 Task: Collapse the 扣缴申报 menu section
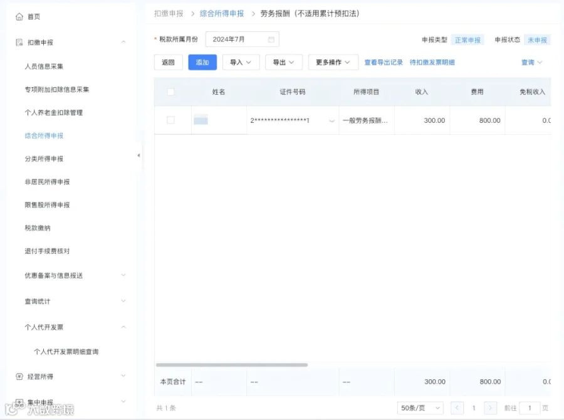[x=123, y=42]
